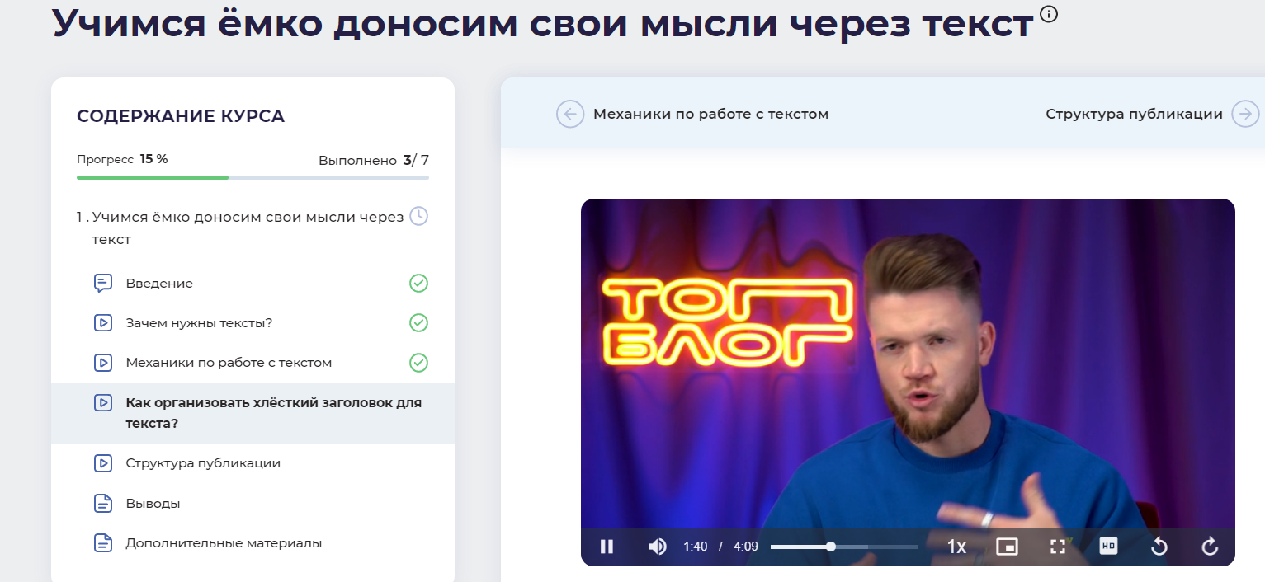Screen dimensions: 1265x582
Task: Open the info tooltip next to the page title
Action: [x=1049, y=15]
